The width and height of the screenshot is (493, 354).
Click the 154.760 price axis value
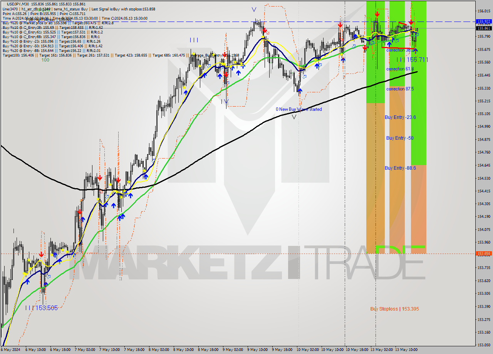click(x=484, y=152)
